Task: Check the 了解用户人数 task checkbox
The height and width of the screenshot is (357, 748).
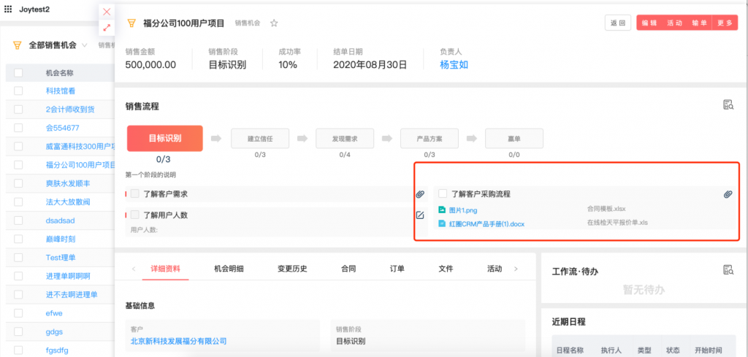Action: point(135,215)
